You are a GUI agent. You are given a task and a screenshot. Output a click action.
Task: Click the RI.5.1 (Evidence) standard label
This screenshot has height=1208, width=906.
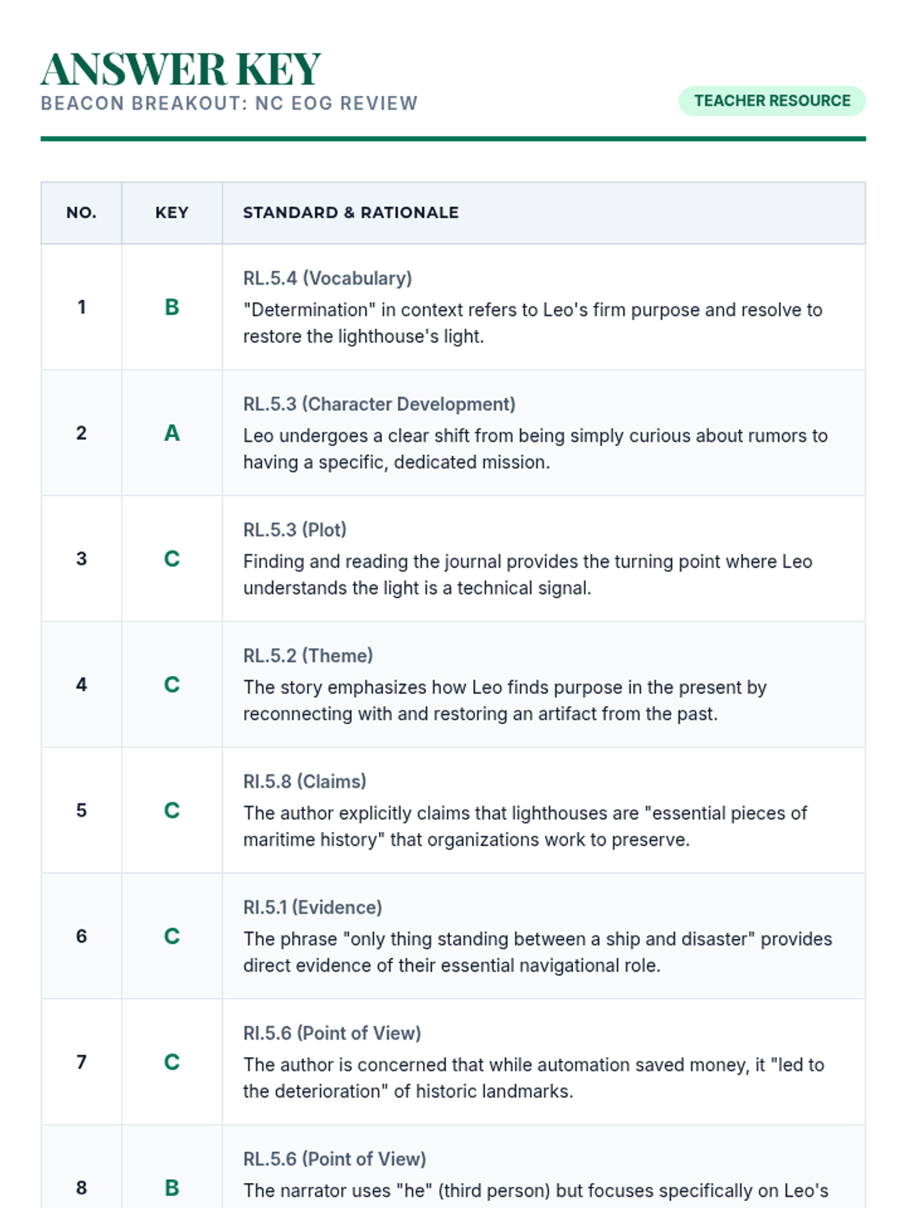[x=313, y=908]
